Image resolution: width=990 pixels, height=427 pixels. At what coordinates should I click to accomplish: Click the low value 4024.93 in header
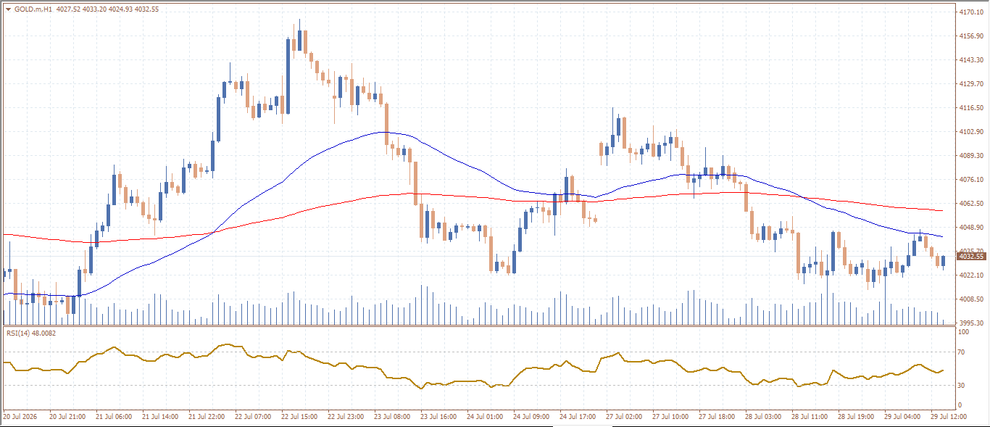click(x=120, y=9)
